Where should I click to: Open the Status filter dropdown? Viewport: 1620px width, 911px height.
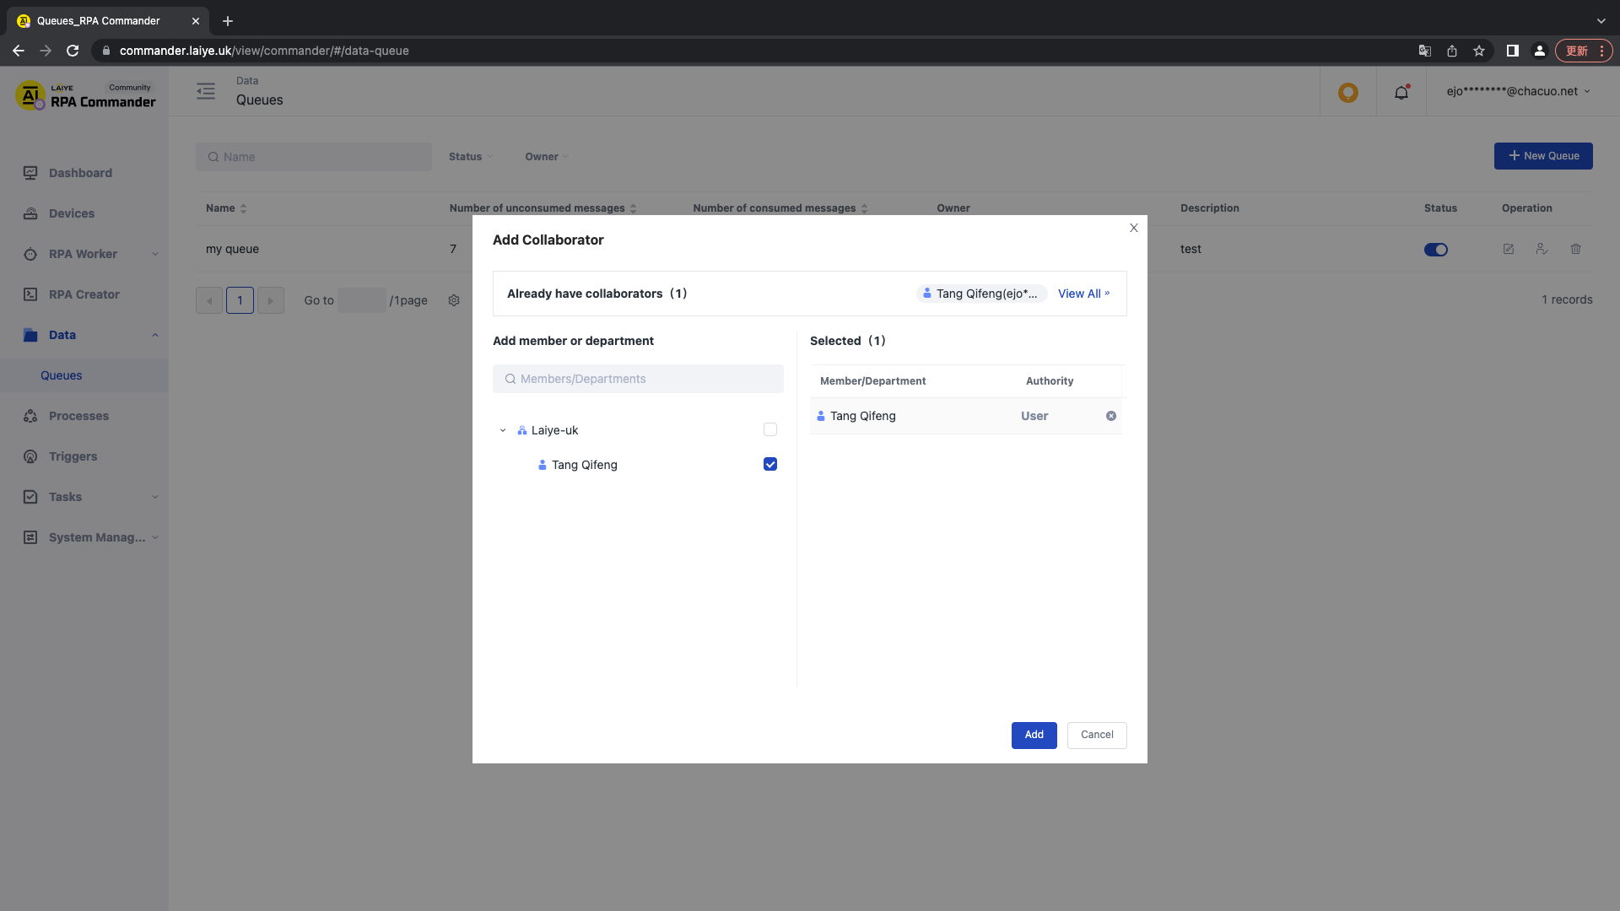click(x=471, y=157)
